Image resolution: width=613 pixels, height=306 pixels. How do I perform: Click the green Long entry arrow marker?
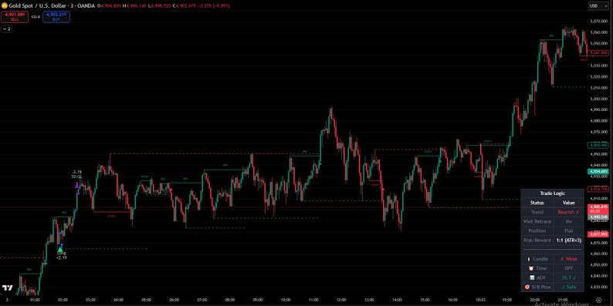tap(60, 249)
